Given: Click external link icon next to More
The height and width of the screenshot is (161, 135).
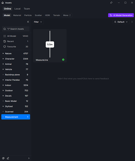Looking at the screenshot, I should [70, 15].
